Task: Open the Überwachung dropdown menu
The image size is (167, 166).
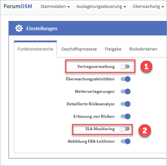Action: (148, 7)
